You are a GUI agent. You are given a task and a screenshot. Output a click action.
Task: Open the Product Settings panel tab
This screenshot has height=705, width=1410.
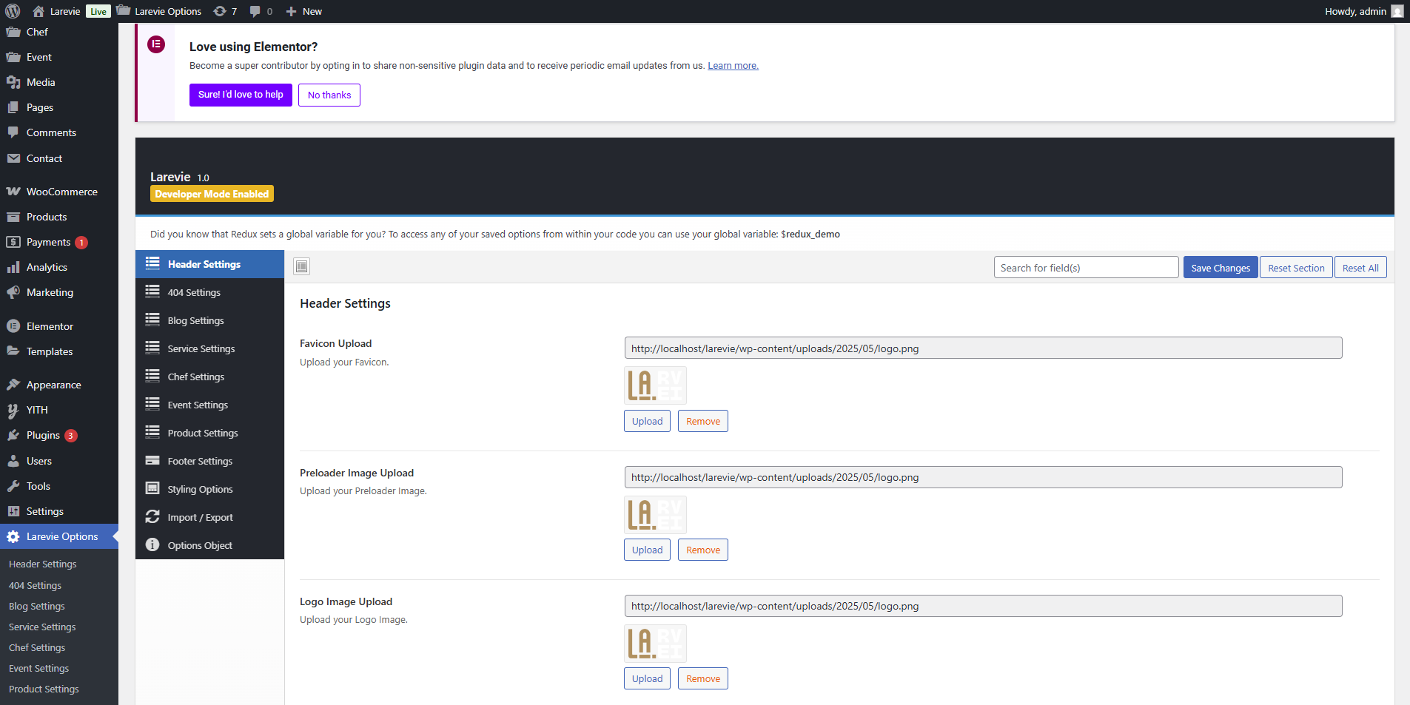point(209,433)
